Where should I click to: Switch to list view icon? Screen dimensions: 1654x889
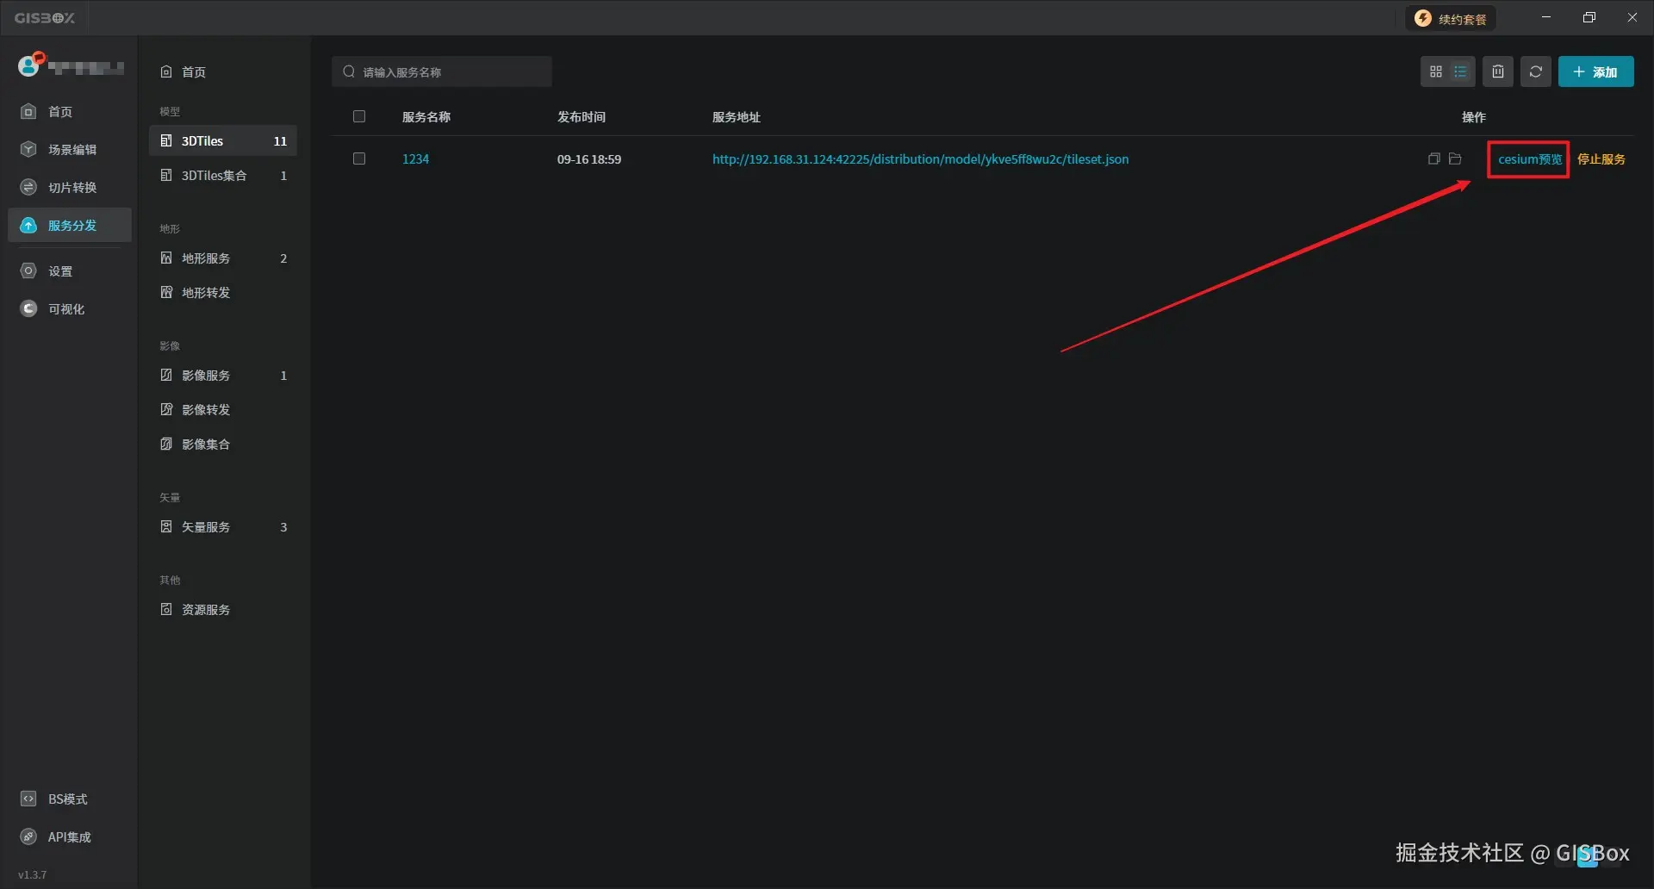point(1460,72)
